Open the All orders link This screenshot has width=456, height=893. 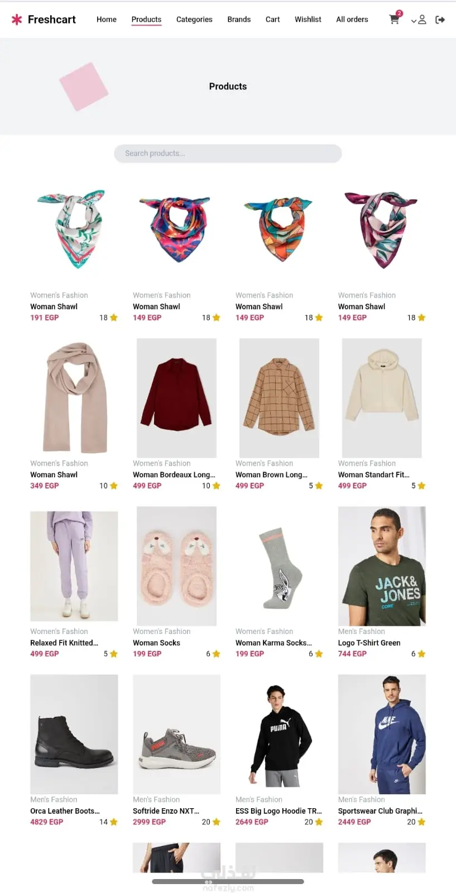click(352, 20)
